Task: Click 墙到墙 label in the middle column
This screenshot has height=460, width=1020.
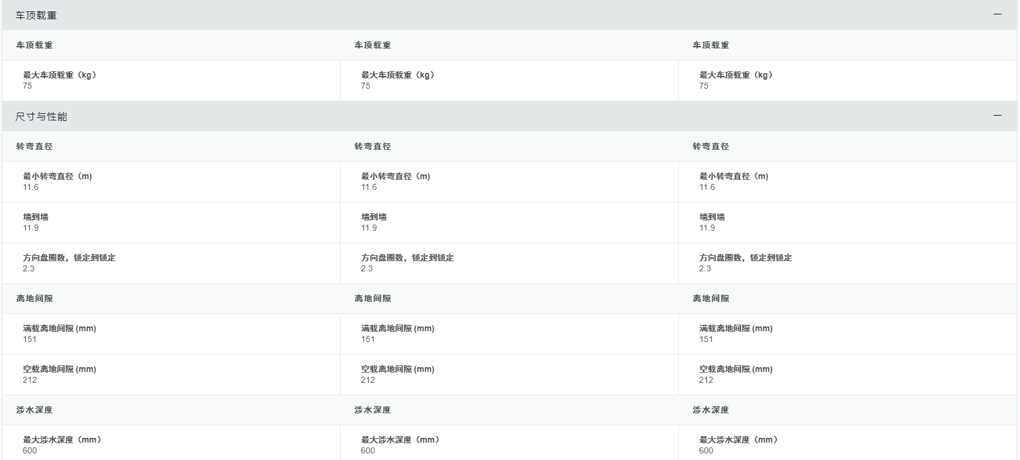Action: coord(374,217)
